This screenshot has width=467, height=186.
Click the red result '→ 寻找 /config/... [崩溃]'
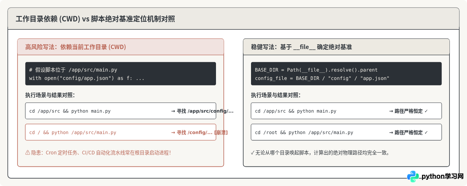click(x=200, y=132)
